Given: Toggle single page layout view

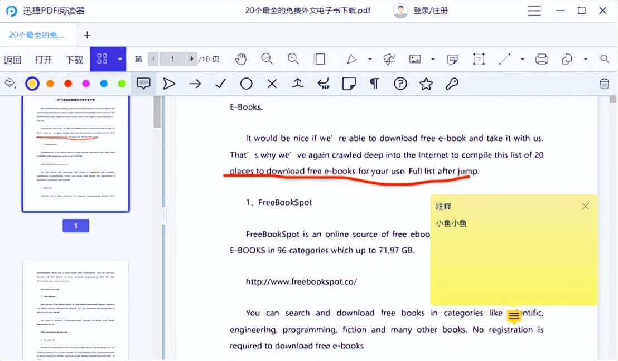Looking at the screenshot, I should coord(318,58).
